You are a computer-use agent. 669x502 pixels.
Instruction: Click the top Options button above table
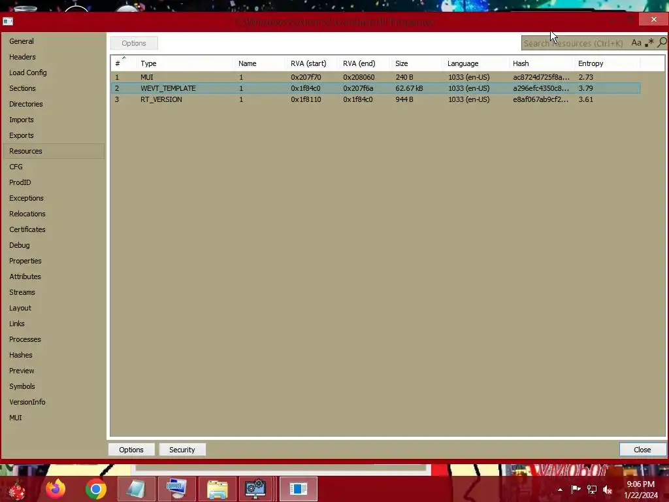(134, 43)
